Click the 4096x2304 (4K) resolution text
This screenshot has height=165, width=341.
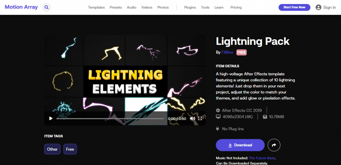[237, 117]
